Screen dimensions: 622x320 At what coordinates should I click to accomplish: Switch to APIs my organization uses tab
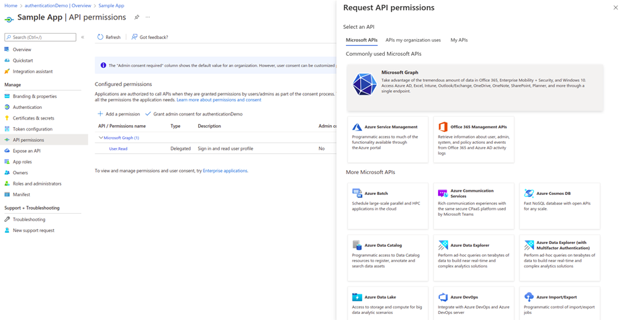[x=413, y=40]
